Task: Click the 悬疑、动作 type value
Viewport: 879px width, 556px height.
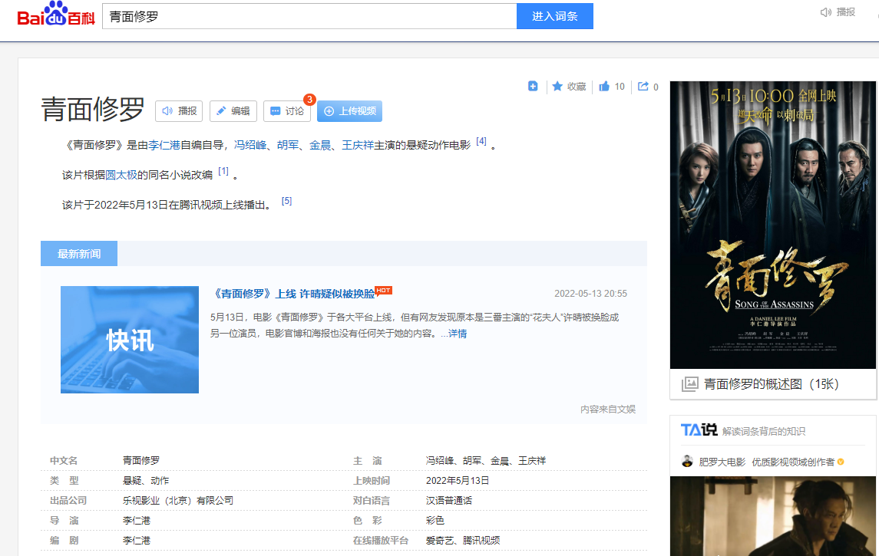Action: [146, 480]
